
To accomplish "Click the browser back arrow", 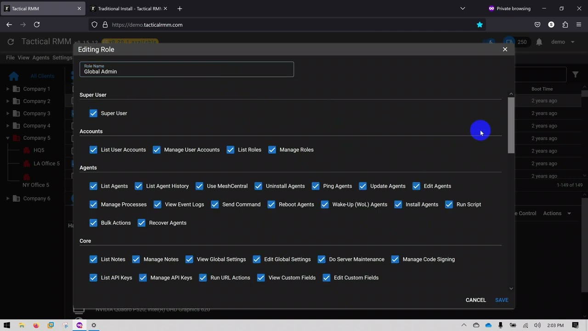I will 9,25.
